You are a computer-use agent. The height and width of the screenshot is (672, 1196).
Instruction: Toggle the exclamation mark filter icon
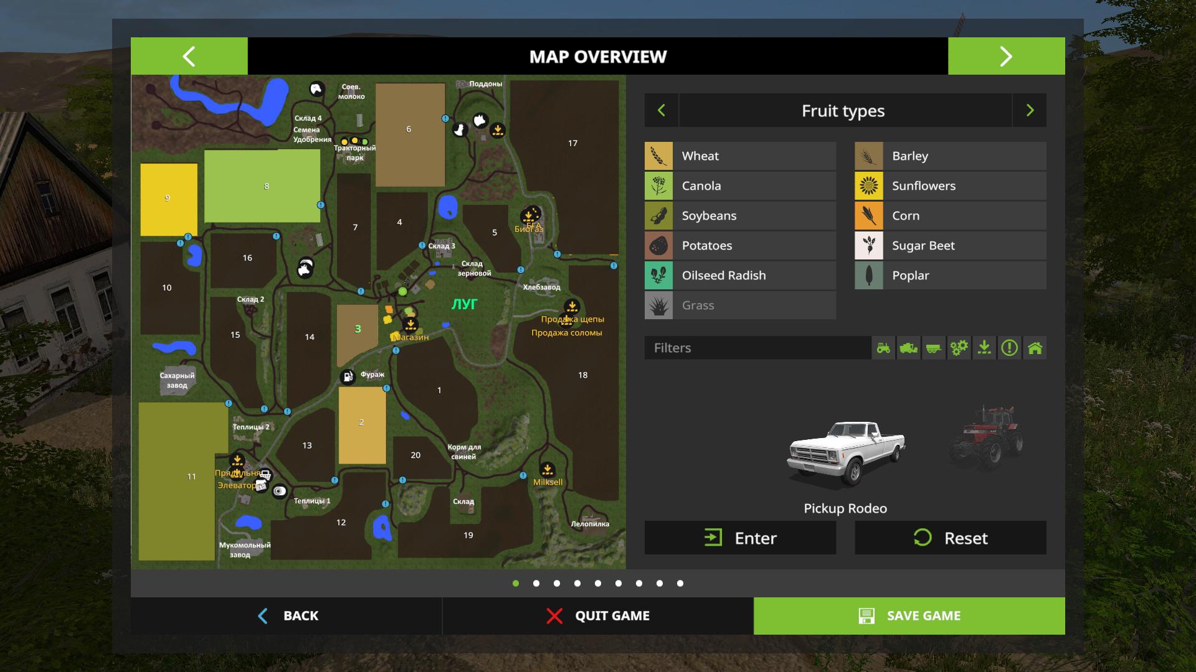[1010, 348]
